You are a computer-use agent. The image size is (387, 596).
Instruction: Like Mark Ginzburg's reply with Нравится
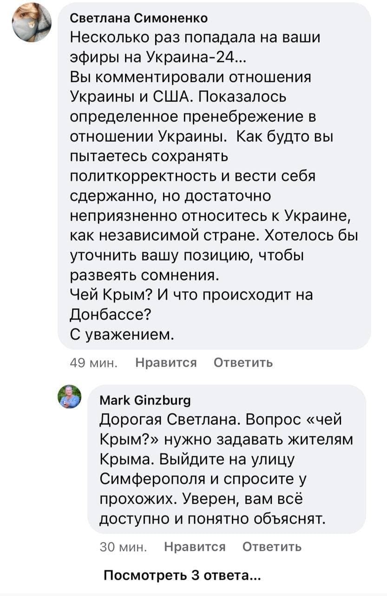195,546
